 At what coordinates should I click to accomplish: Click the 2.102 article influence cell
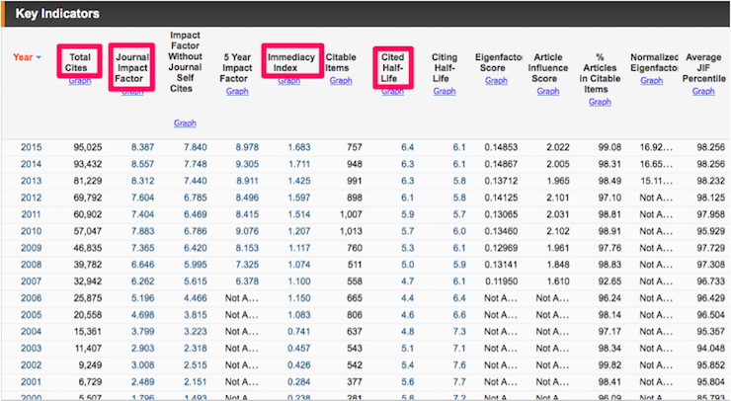558,231
